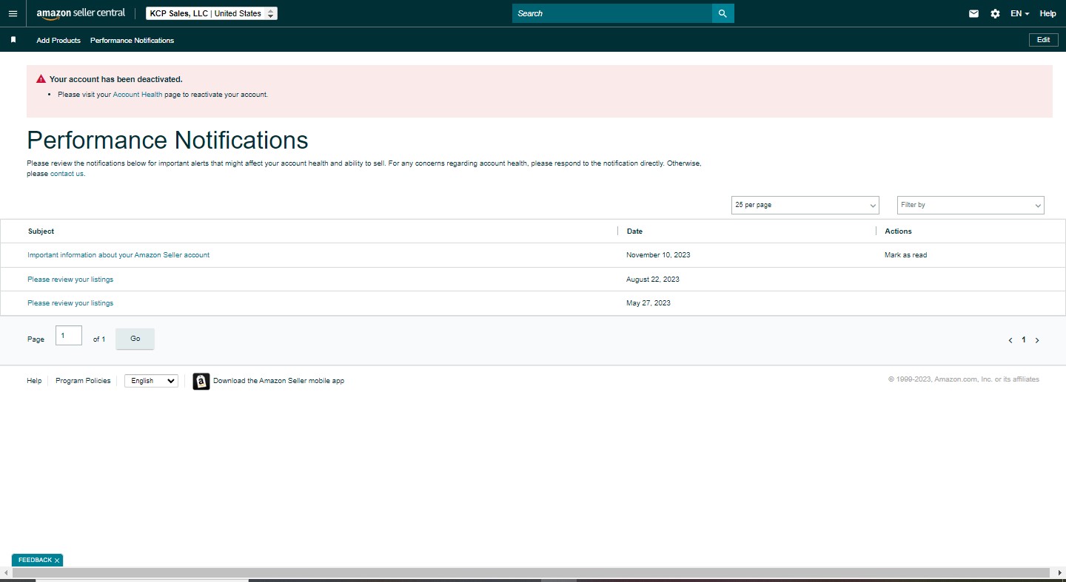Follow the contact us link
The image size is (1066, 582).
67,174
